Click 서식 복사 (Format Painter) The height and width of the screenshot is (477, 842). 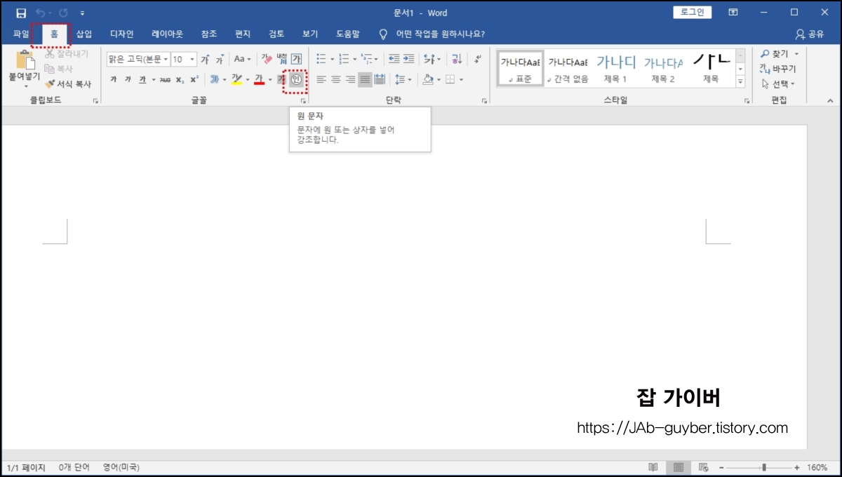(x=67, y=83)
